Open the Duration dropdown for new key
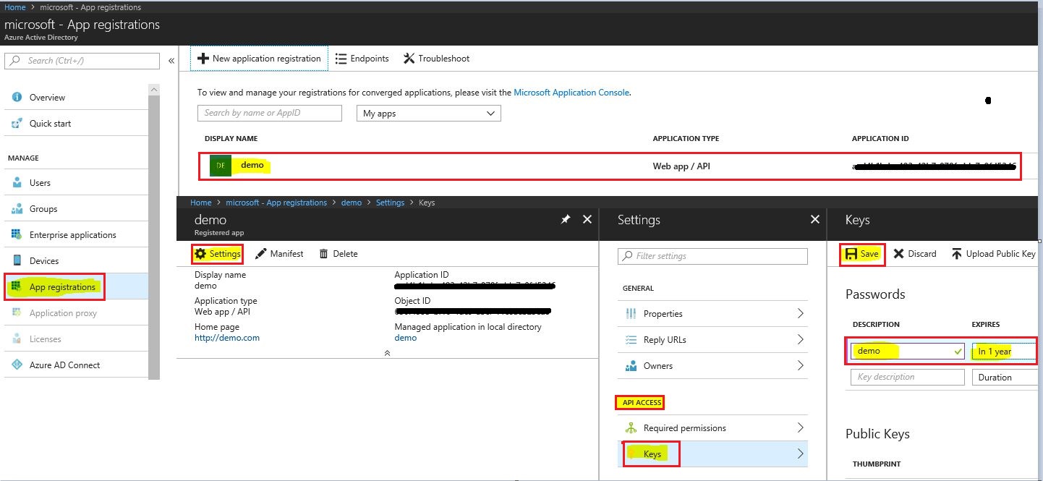1043x481 pixels. [x=1004, y=377]
